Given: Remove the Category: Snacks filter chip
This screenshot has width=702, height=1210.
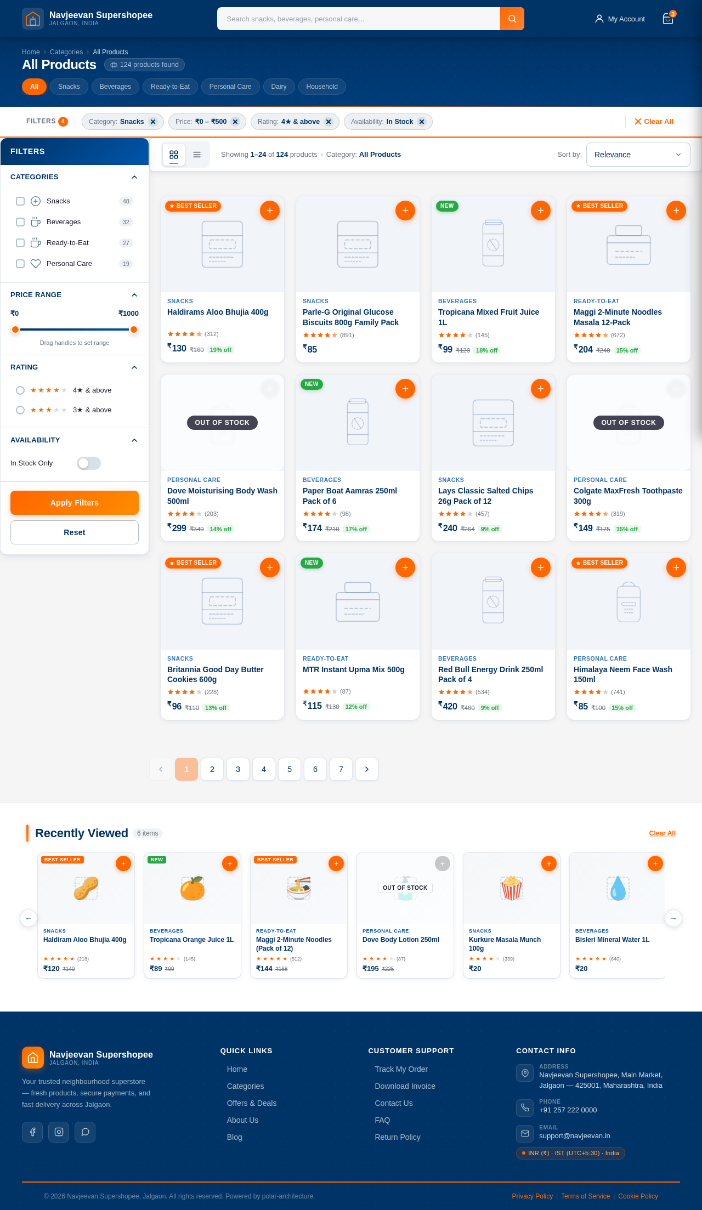Looking at the screenshot, I should coord(153,122).
